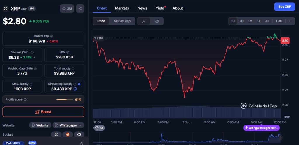Select the 1Y time range

click(x=259, y=21)
